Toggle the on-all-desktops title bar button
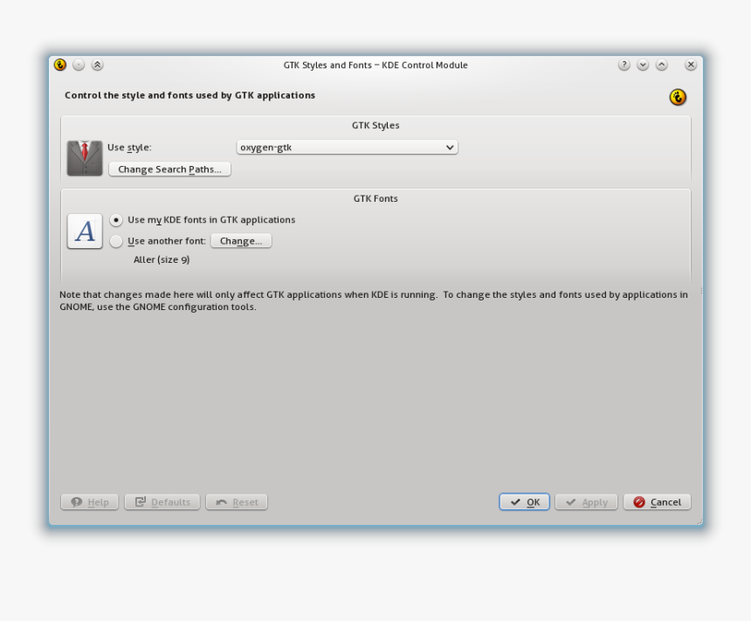This screenshot has height=621, width=751. point(79,65)
